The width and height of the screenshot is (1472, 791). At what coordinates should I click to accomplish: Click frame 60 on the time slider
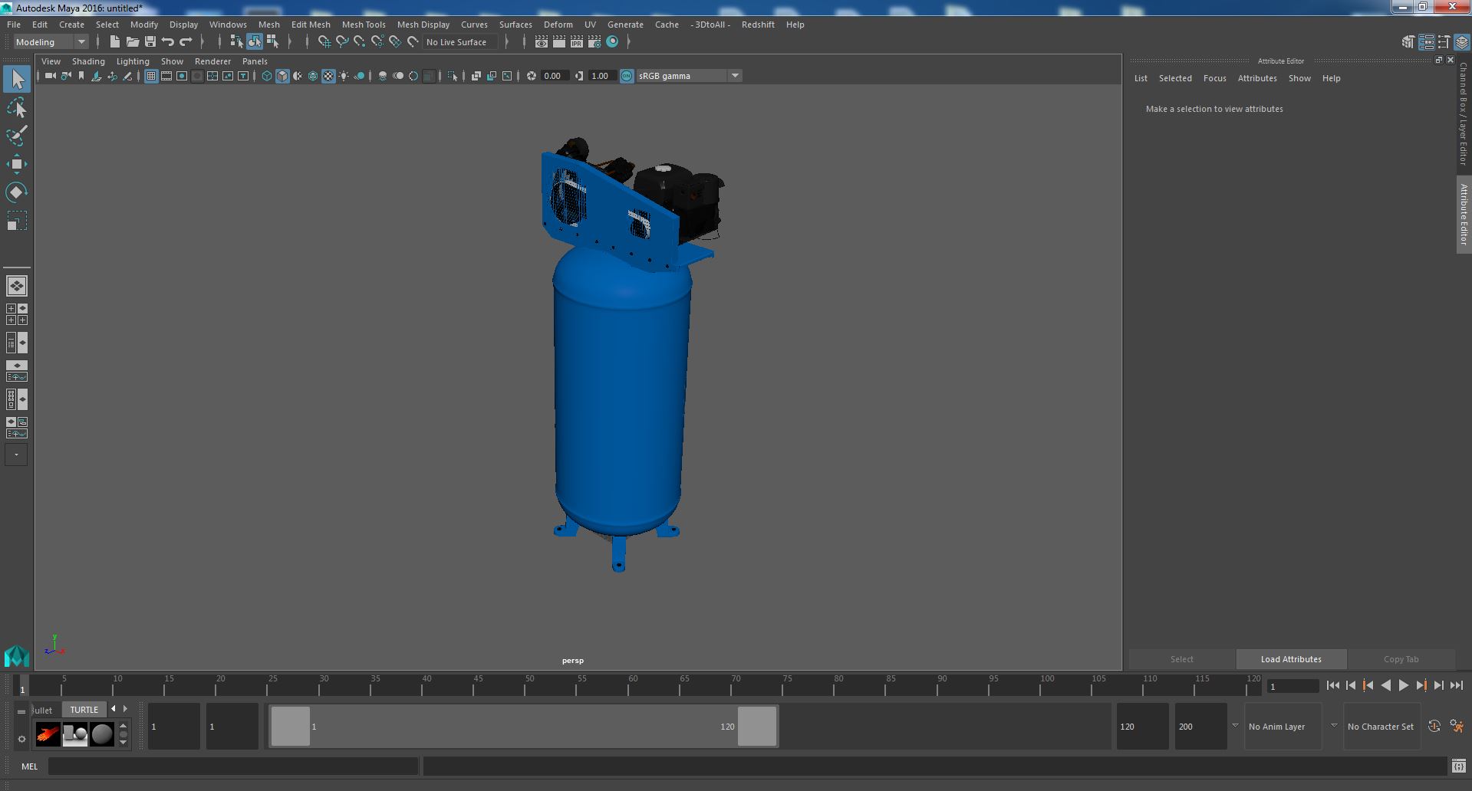633,686
